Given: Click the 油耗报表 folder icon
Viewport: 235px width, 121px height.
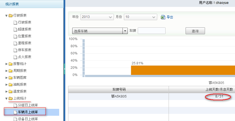Looking at the screenshot, I should coord(11,85).
